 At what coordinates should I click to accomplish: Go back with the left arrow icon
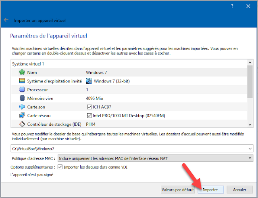click(6, 20)
